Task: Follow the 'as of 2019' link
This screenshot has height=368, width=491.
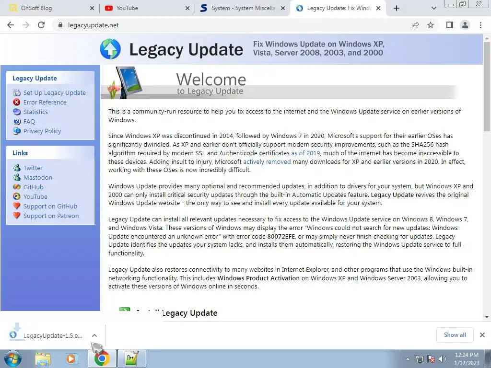Action: [305, 153]
